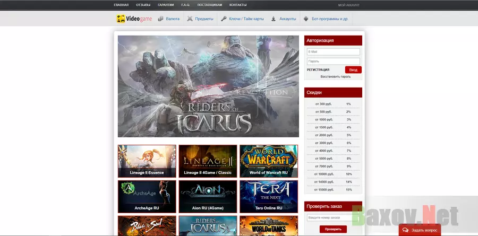Click the red Вход button
This screenshot has width=478, height=236.
[x=353, y=69]
